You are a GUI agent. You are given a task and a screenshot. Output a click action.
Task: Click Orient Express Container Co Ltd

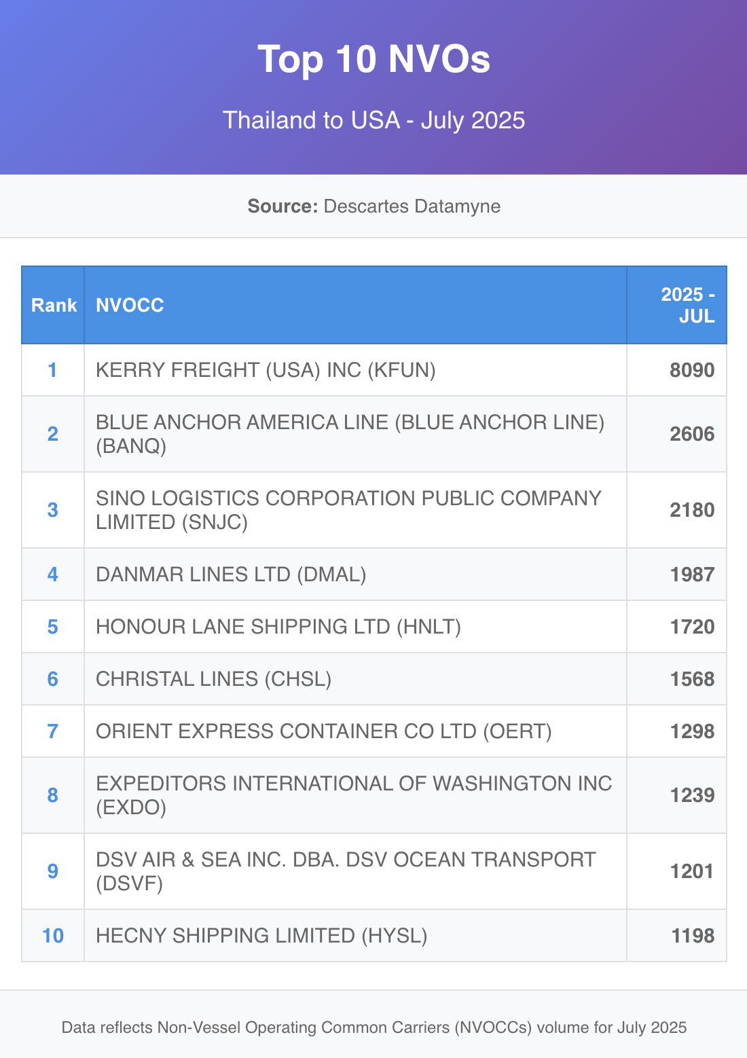click(x=323, y=731)
